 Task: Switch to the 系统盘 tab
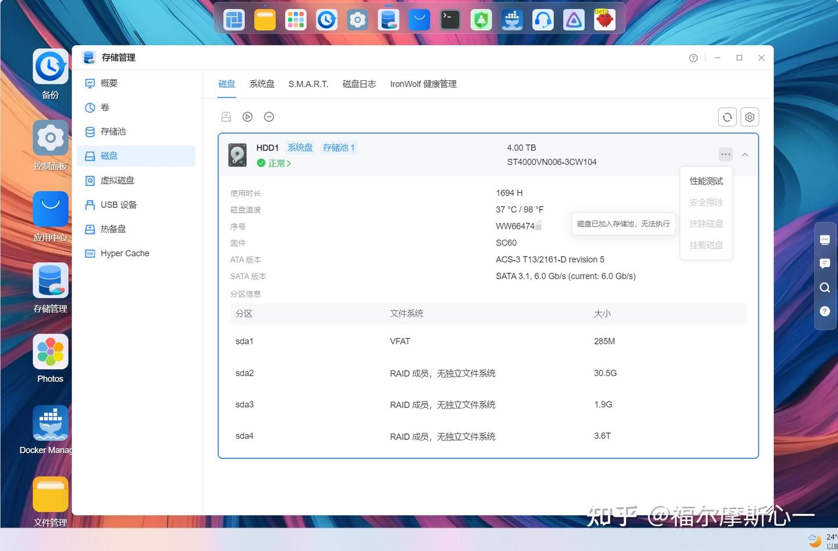point(262,84)
